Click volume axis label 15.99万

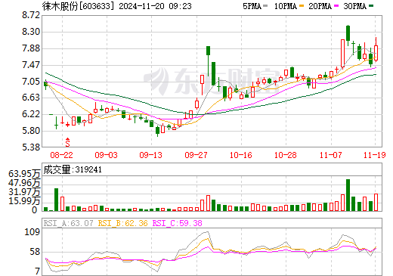pos(24,201)
